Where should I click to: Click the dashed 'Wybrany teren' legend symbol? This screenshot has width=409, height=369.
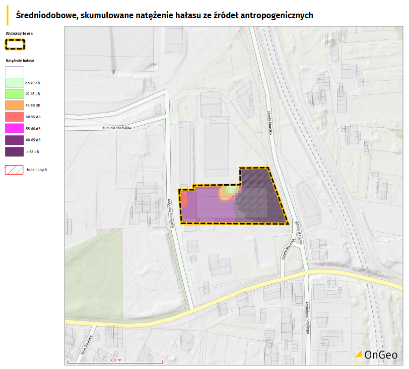coord(15,44)
